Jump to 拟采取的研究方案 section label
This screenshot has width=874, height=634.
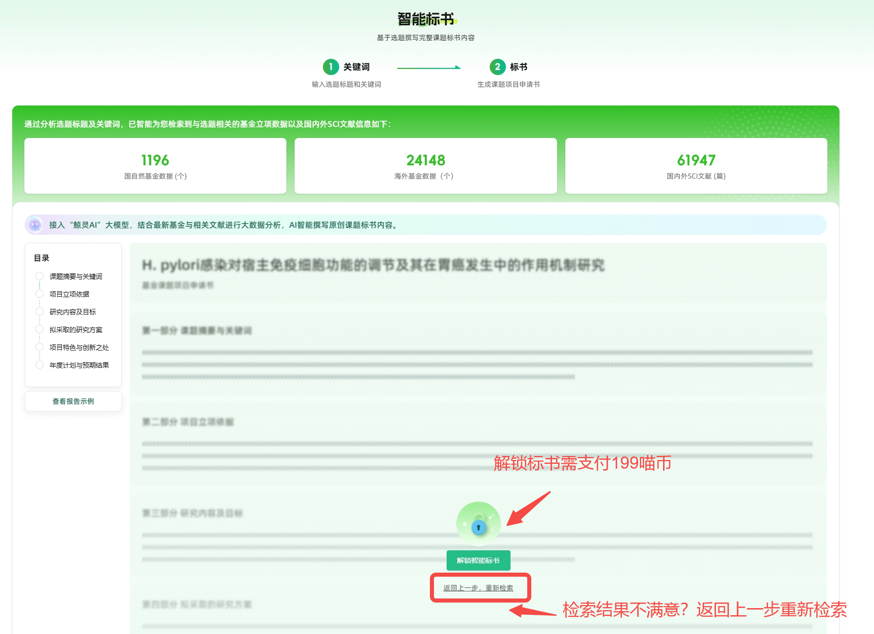pyautogui.click(x=76, y=330)
